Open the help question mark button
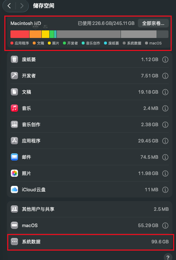This screenshot has width=176, height=260. [168, 257]
